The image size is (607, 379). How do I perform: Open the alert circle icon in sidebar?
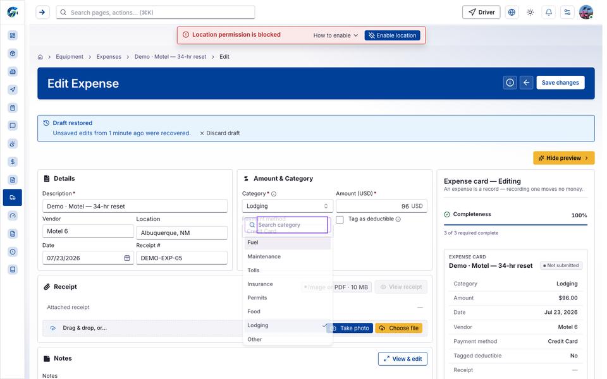[x=13, y=252]
